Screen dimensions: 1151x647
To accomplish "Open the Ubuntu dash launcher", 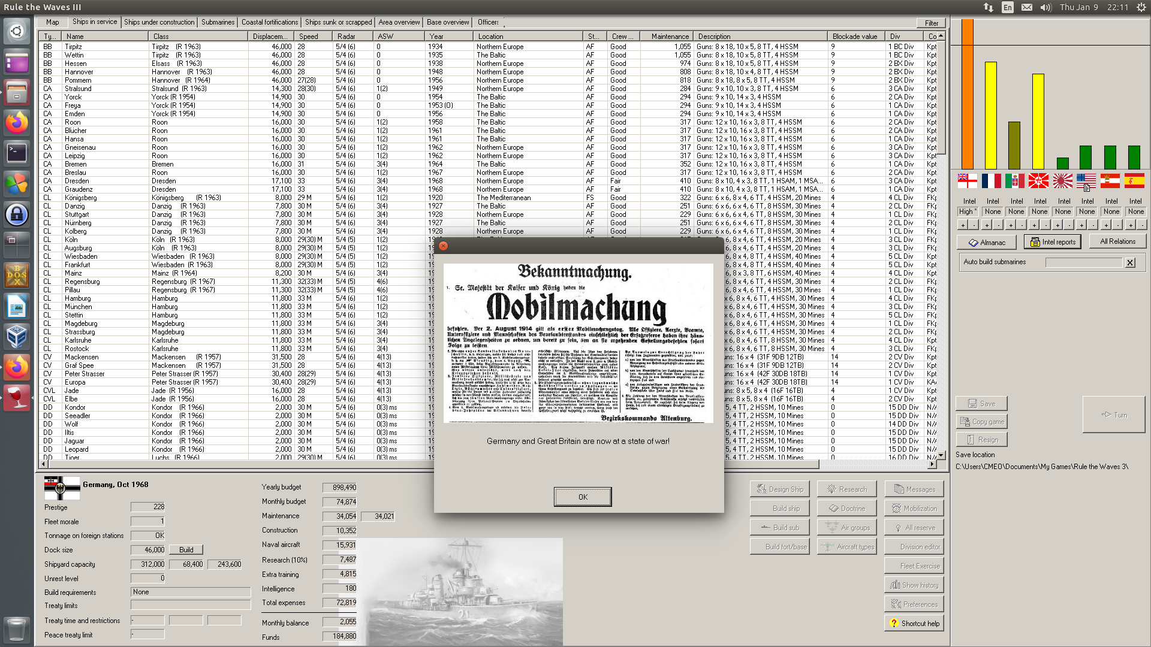I will pyautogui.click(x=17, y=31).
